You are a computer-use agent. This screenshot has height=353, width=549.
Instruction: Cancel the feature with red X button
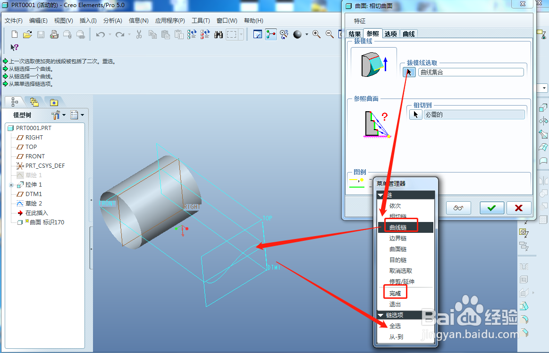point(519,208)
